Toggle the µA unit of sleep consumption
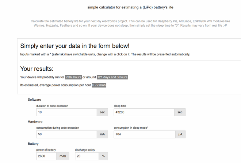This screenshot has height=163, width=241. 180,134
